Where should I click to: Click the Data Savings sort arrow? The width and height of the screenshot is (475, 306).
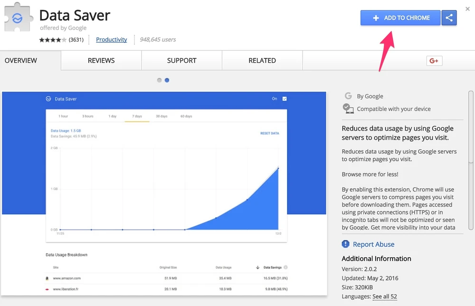coord(258,268)
